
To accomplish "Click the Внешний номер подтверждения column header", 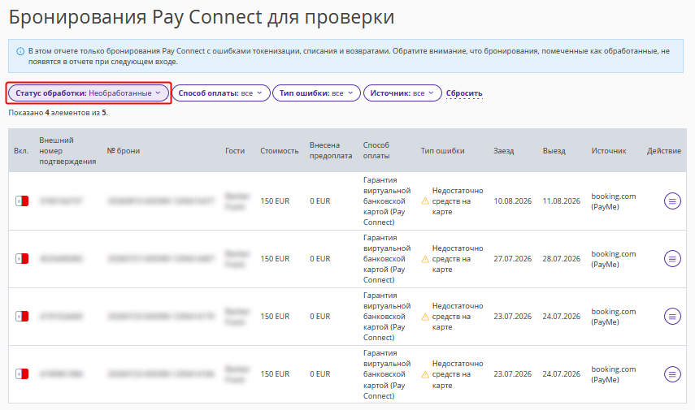I will pyautogui.click(x=67, y=150).
